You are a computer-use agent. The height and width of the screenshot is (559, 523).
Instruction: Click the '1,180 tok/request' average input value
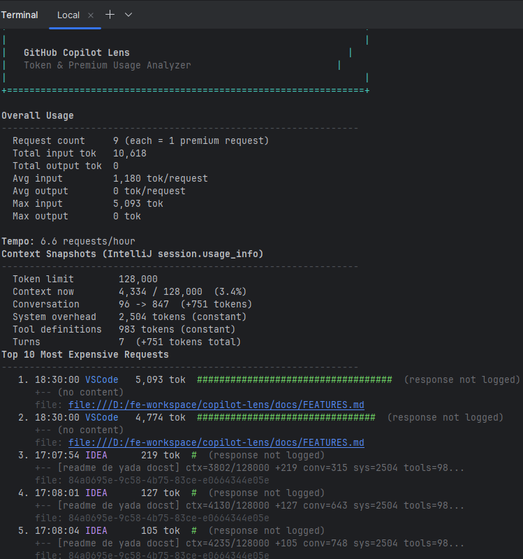[x=161, y=179]
